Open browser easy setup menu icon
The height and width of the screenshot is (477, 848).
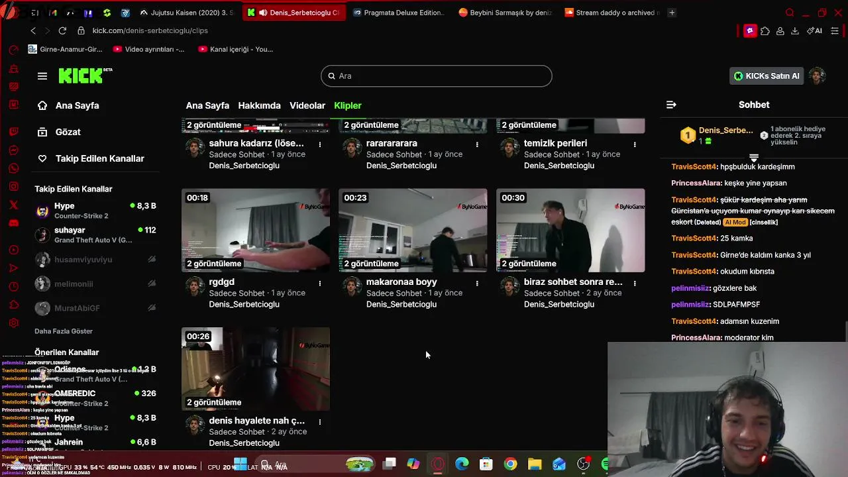[x=835, y=30]
